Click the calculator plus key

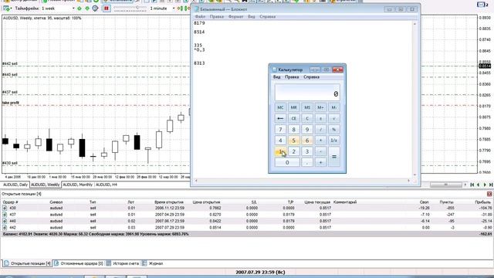click(x=320, y=163)
